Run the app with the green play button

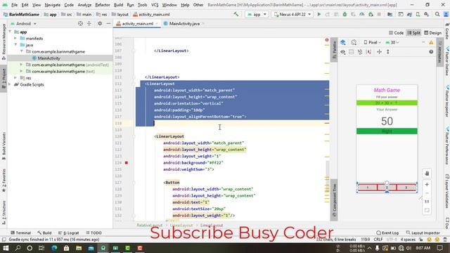[319, 14]
